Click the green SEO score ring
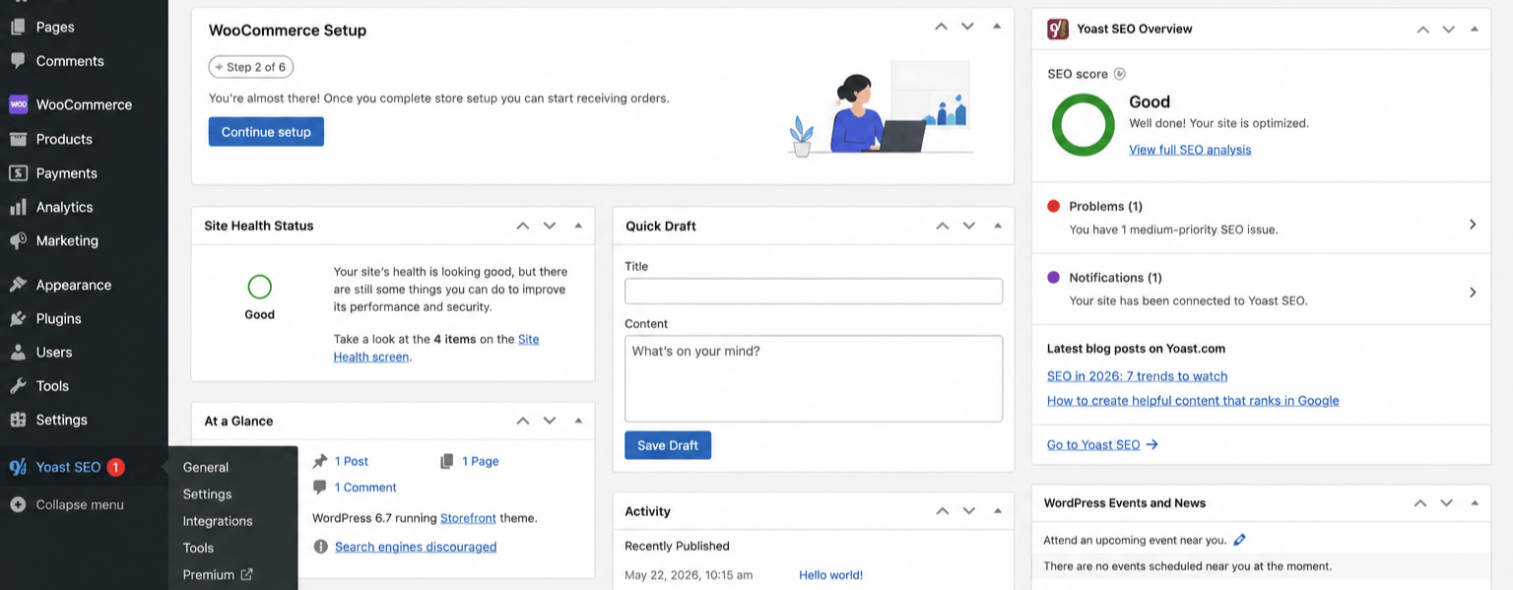This screenshot has width=1513, height=590. click(x=1084, y=125)
